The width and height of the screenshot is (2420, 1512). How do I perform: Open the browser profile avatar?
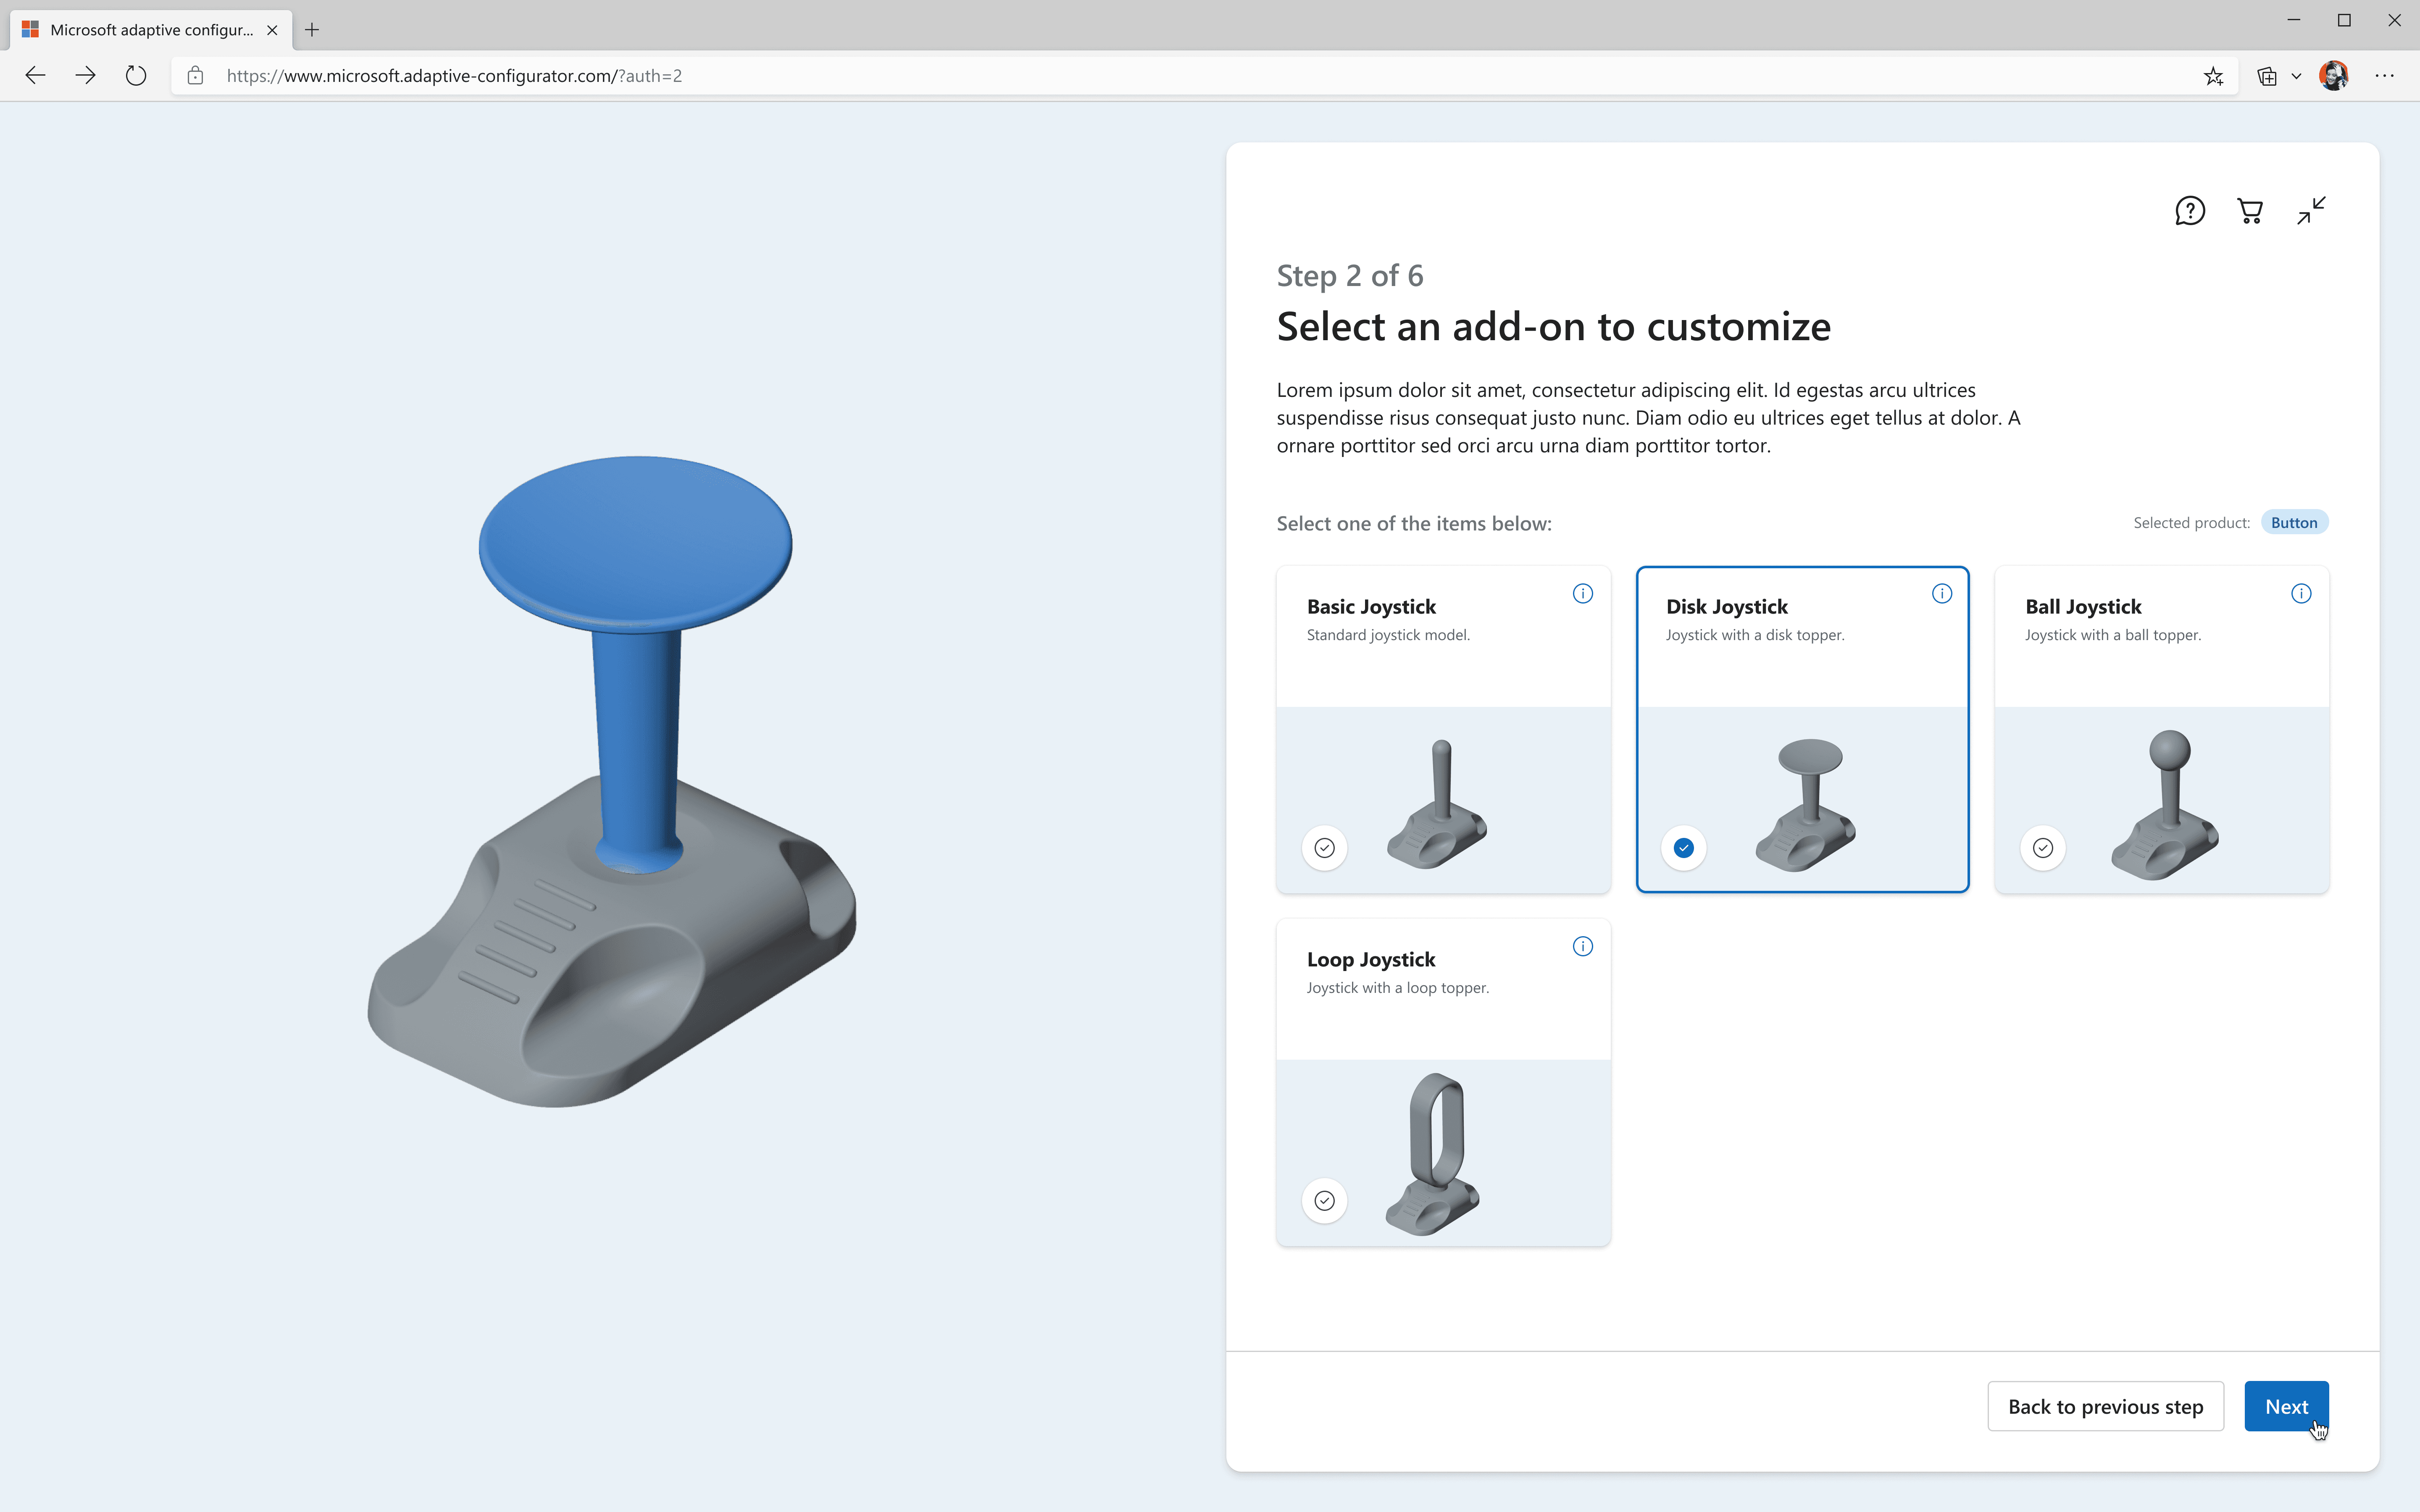point(2334,76)
